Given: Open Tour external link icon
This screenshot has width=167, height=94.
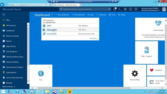Looking at the screenshot, I should (x=49, y=67).
